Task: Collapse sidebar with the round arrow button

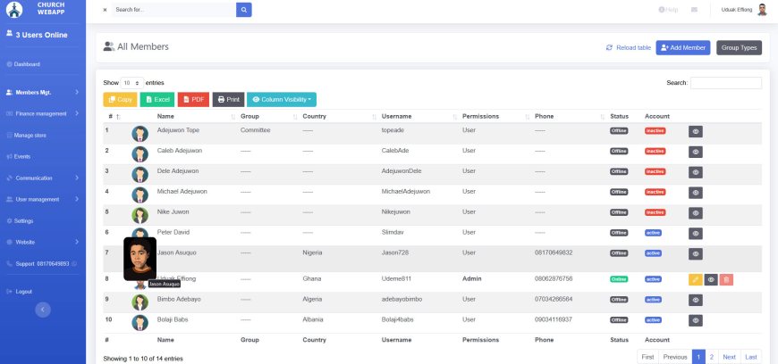Action: coord(43,310)
